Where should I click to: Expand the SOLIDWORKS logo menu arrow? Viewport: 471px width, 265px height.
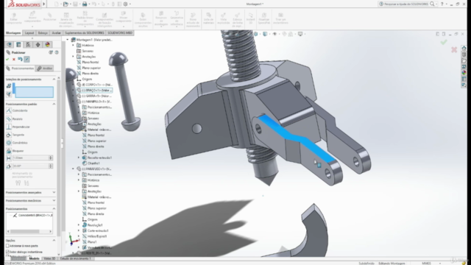[x=44, y=4]
